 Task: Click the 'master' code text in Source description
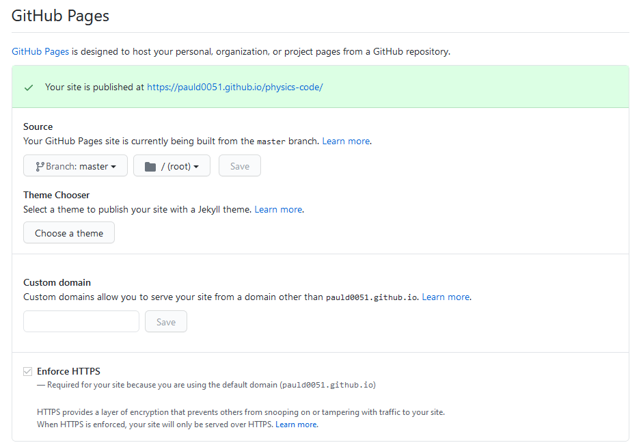pyautogui.click(x=271, y=141)
